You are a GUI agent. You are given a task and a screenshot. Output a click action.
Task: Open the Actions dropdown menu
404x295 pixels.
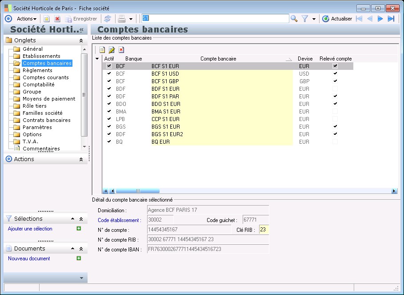[x=27, y=19]
